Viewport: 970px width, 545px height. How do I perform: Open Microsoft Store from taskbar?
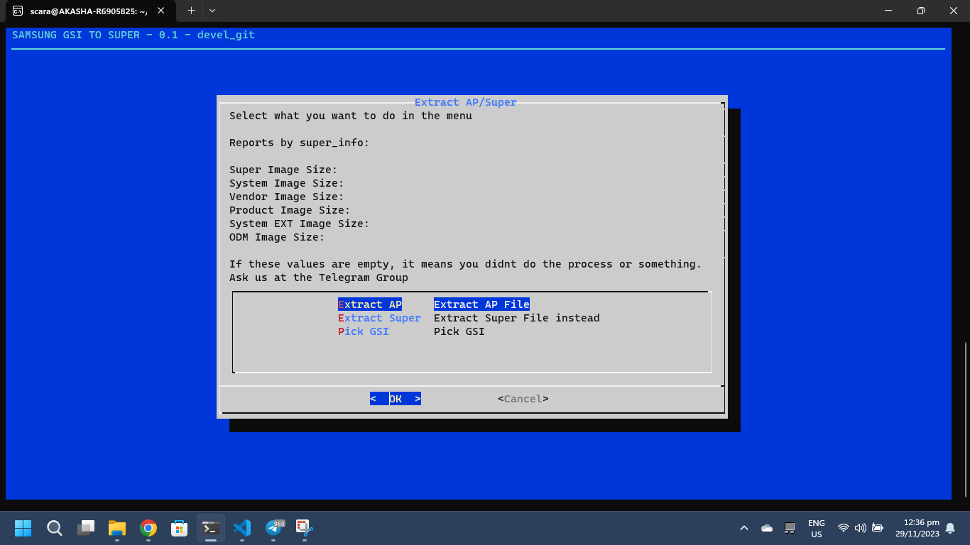(x=180, y=528)
